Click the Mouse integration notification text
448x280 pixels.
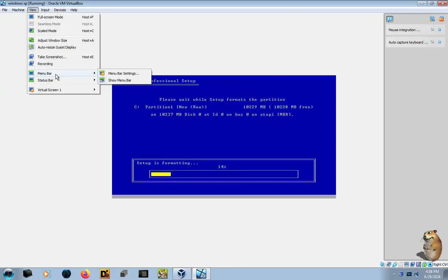[x=404, y=30]
